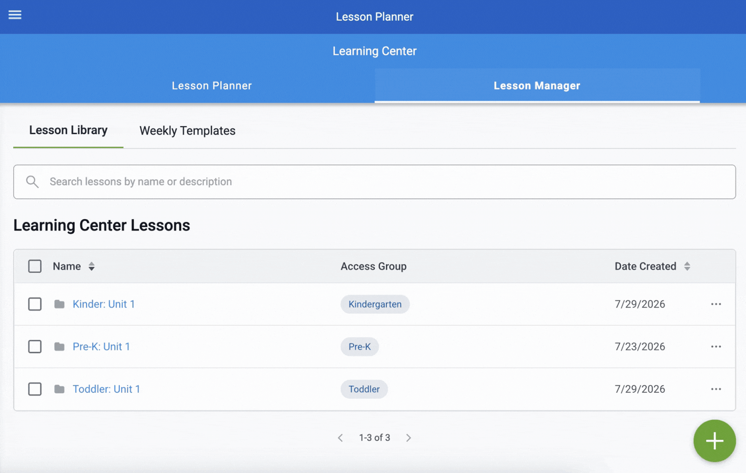The width and height of the screenshot is (746, 473).
Task: Open more options for Toddler: Unit 1
Action: point(716,389)
